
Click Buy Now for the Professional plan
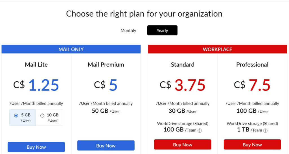tap(252, 145)
